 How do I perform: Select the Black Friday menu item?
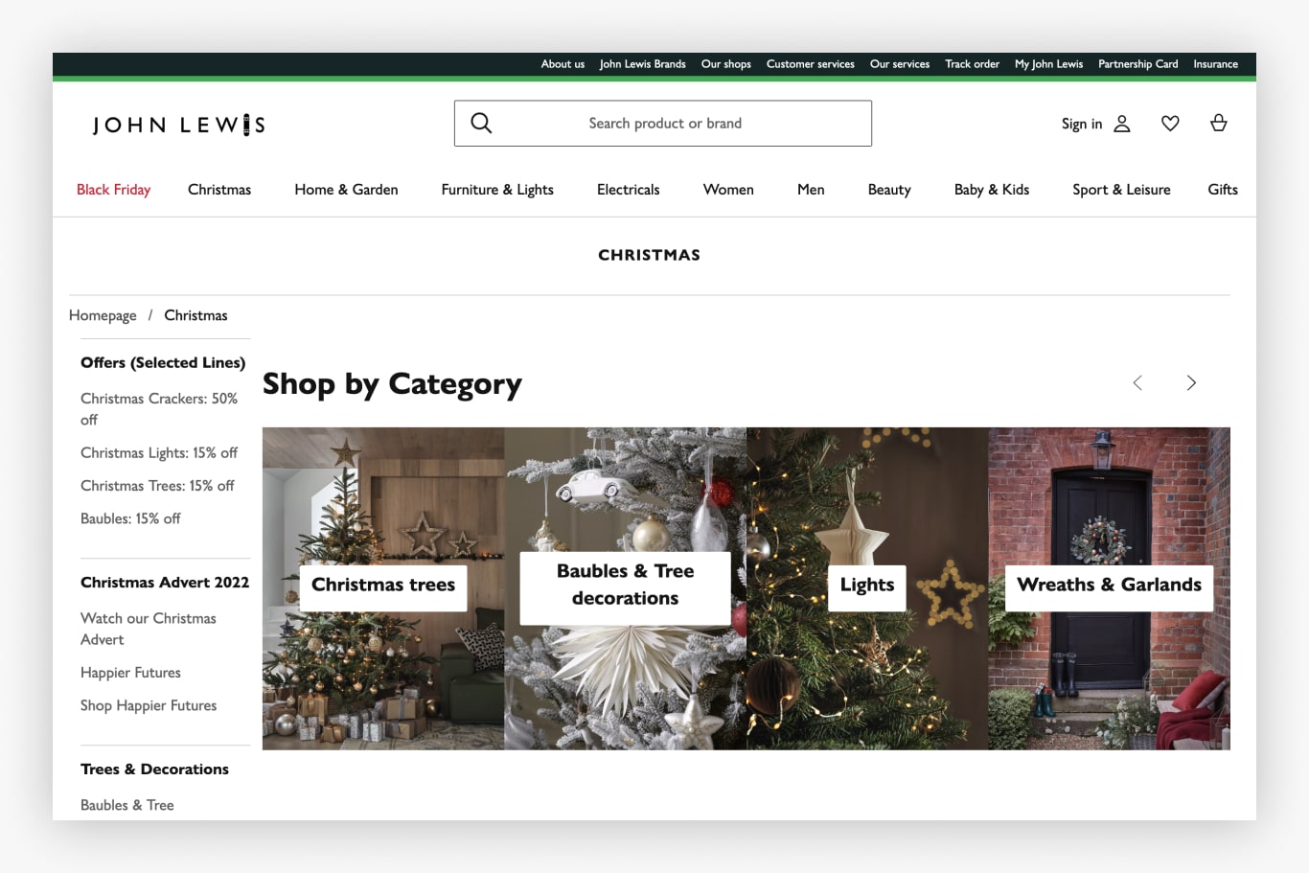point(113,189)
